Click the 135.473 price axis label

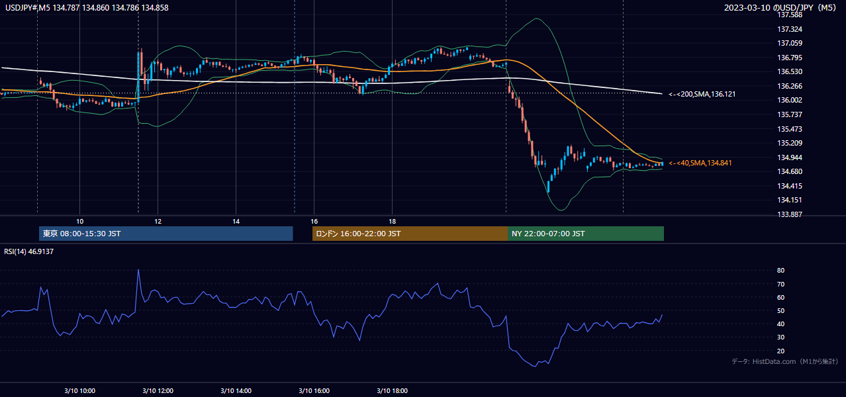(790, 129)
